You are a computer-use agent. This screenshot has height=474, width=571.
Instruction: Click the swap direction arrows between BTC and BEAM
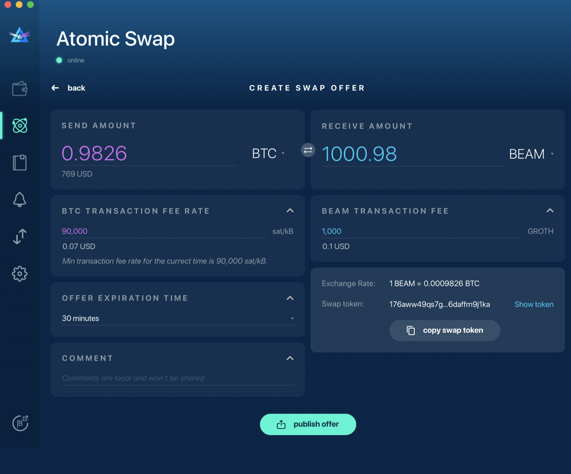coord(308,150)
